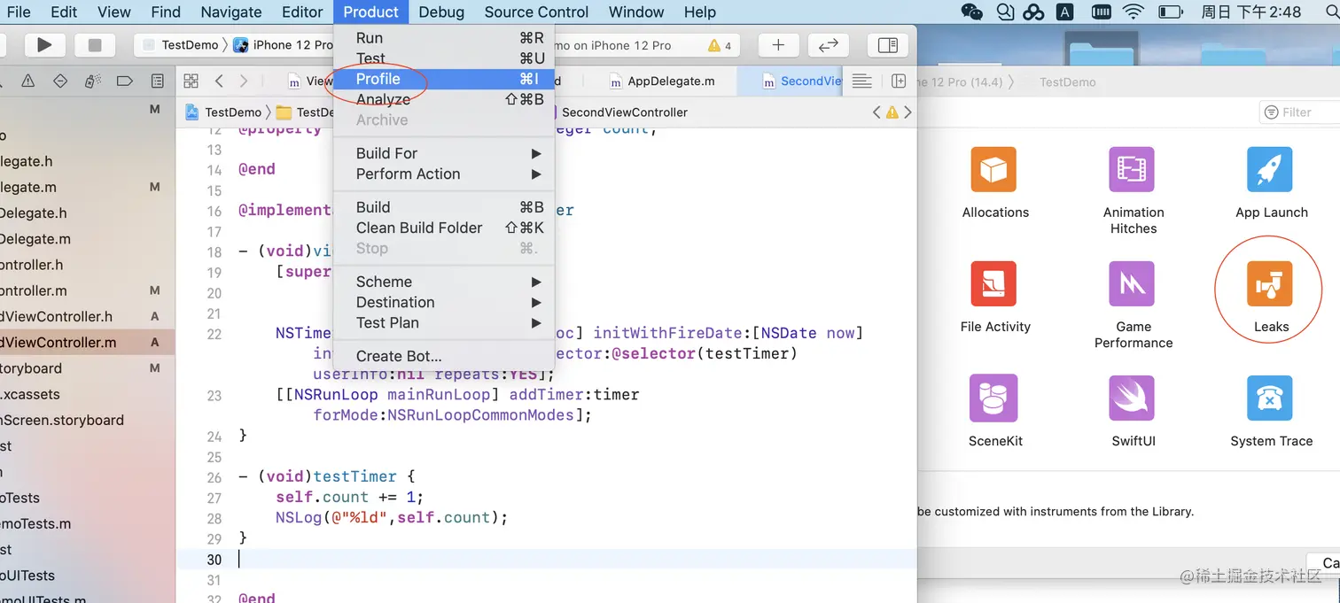Screen dimensions: 1340x603
Task: Click SecondViewController in the jump bar
Action: 625,112
